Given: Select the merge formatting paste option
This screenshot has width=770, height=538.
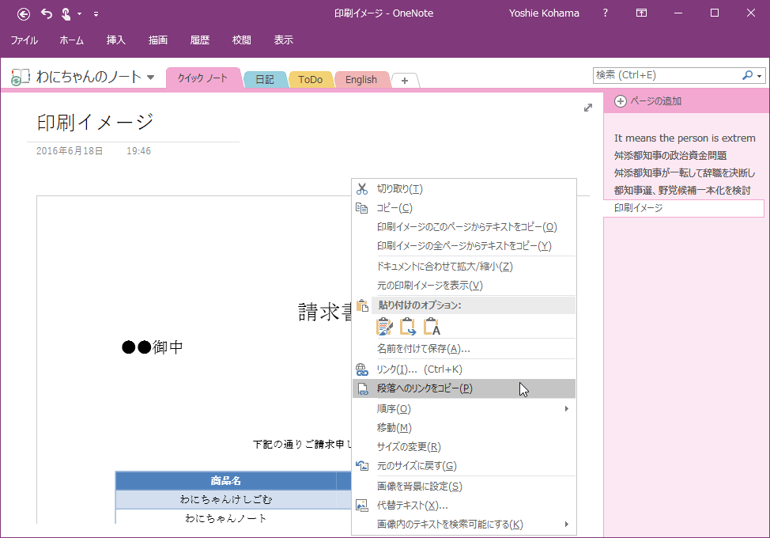Looking at the screenshot, I should 408,326.
